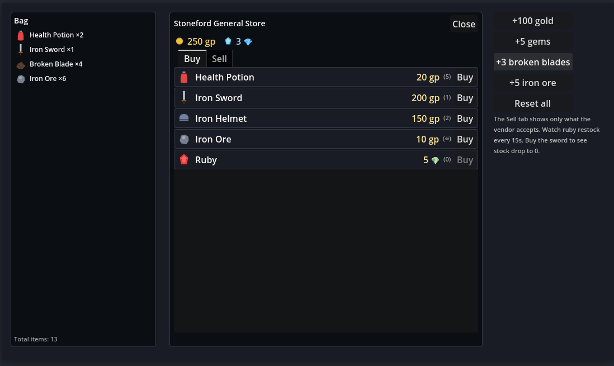Screen dimensions: 614x366
Task: Add +100 gold
Action: [x=532, y=21]
